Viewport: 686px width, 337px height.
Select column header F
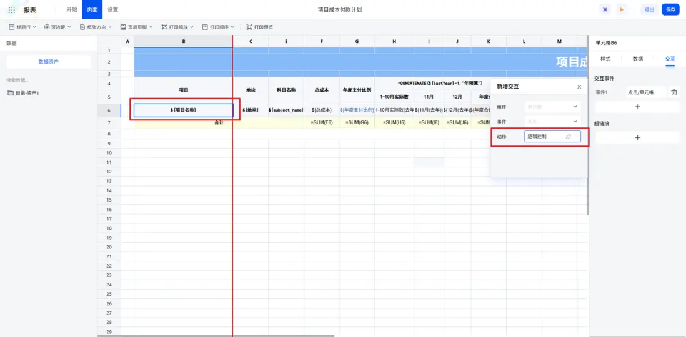tap(322, 42)
